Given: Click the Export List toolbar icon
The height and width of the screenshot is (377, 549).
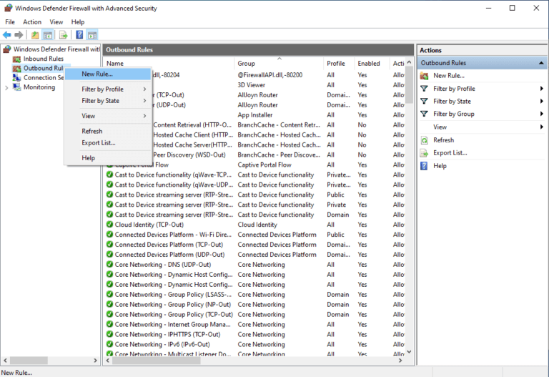Looking at the screenshot, I should tap(64, 35).
